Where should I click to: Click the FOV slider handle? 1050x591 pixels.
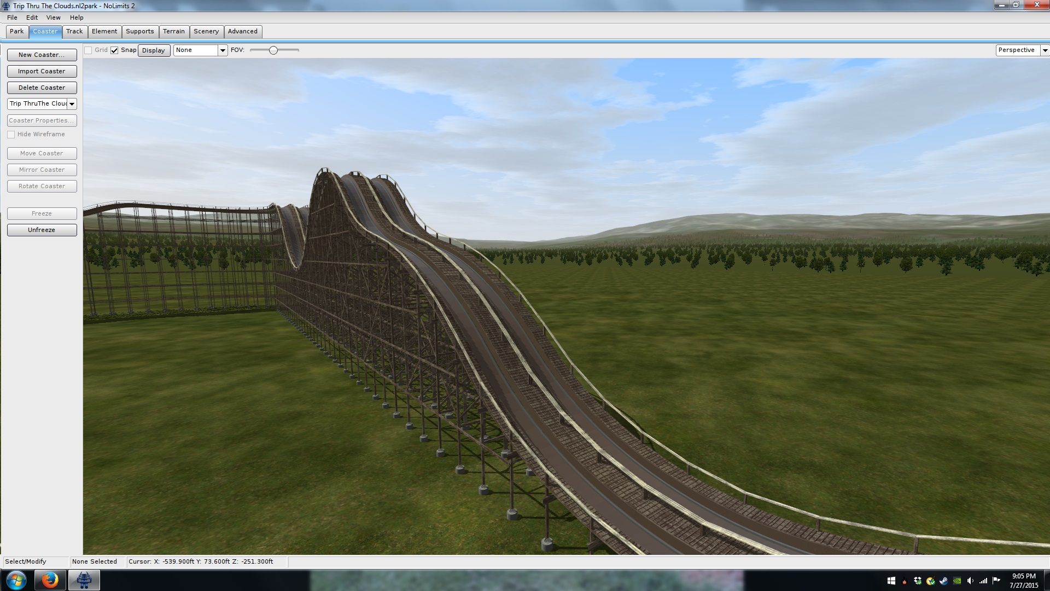point(273,50)
